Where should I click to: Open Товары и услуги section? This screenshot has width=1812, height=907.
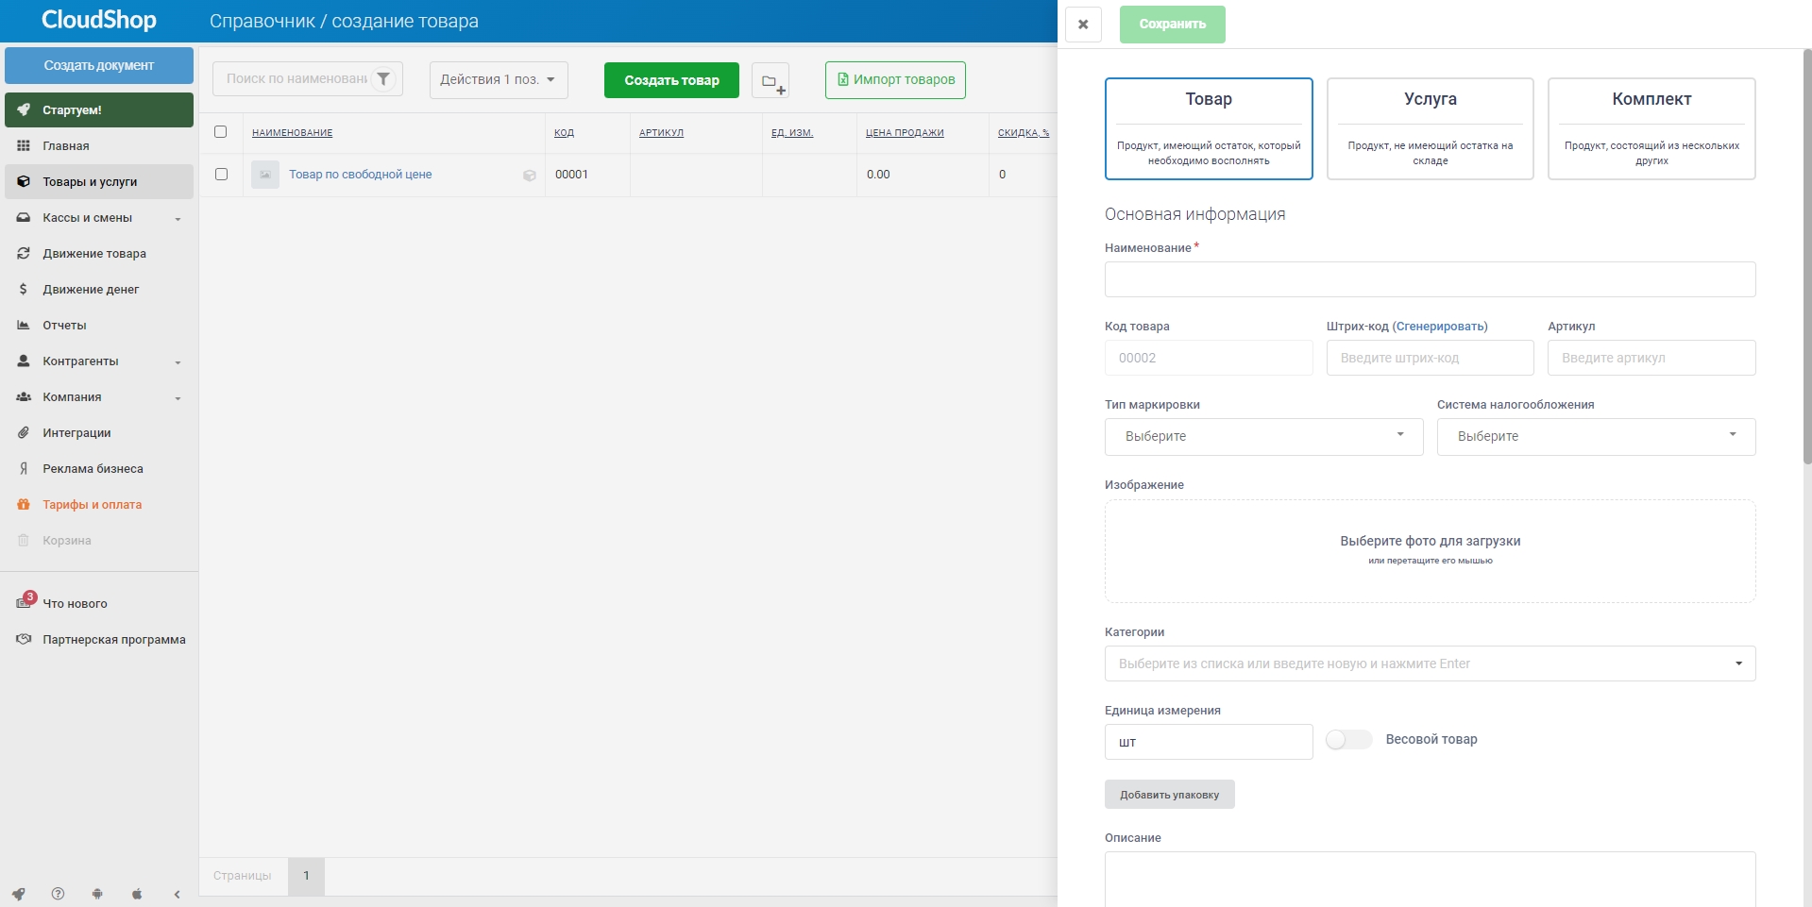click(99, 182)
